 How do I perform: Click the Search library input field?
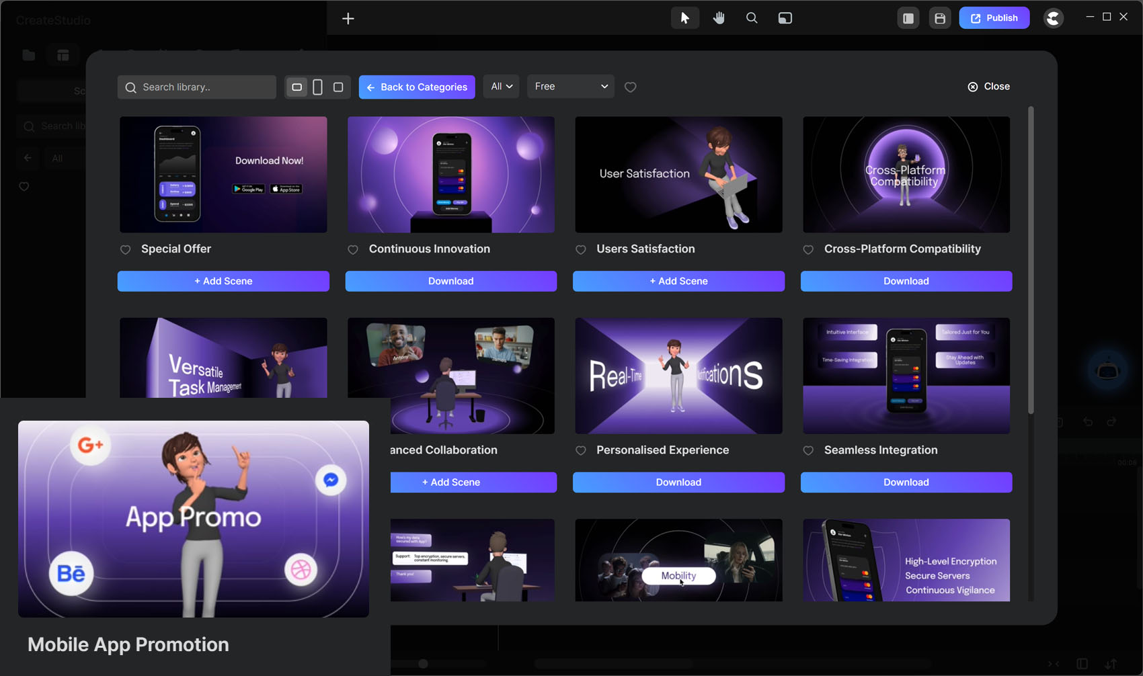click(x=202, y=87)
